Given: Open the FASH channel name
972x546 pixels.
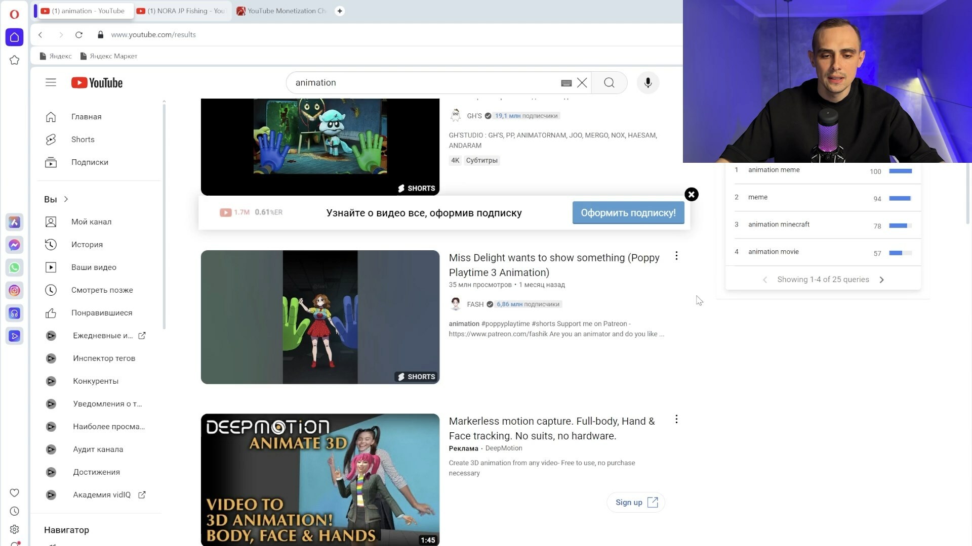Looking at the screenshot, I should (x=475, y=304).
